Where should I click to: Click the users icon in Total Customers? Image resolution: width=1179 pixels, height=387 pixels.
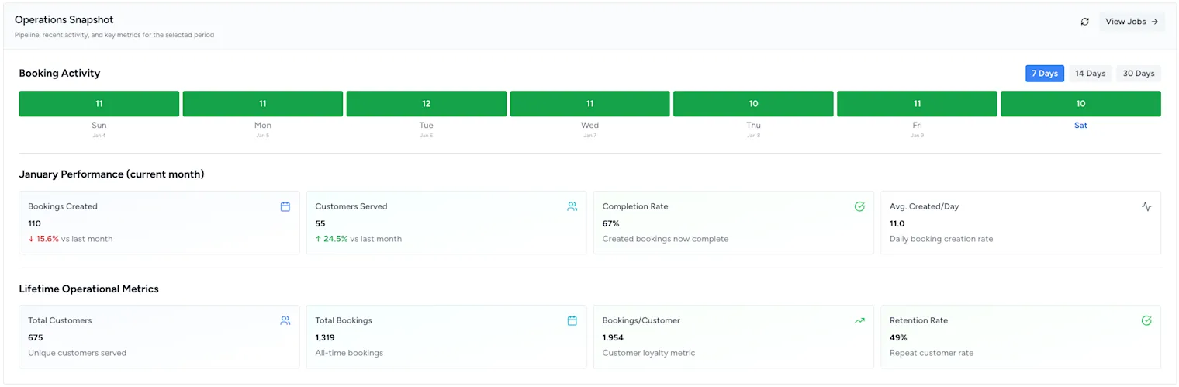tap(285, 320)
